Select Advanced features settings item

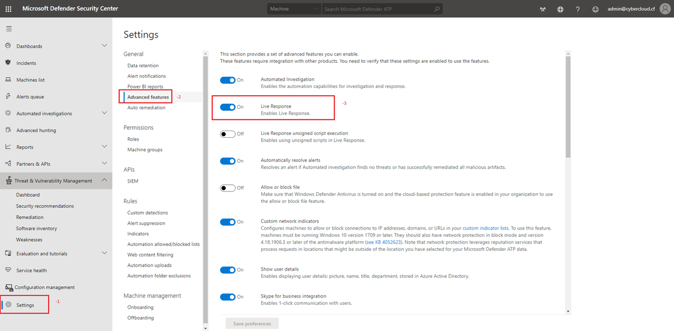(148, 97)
